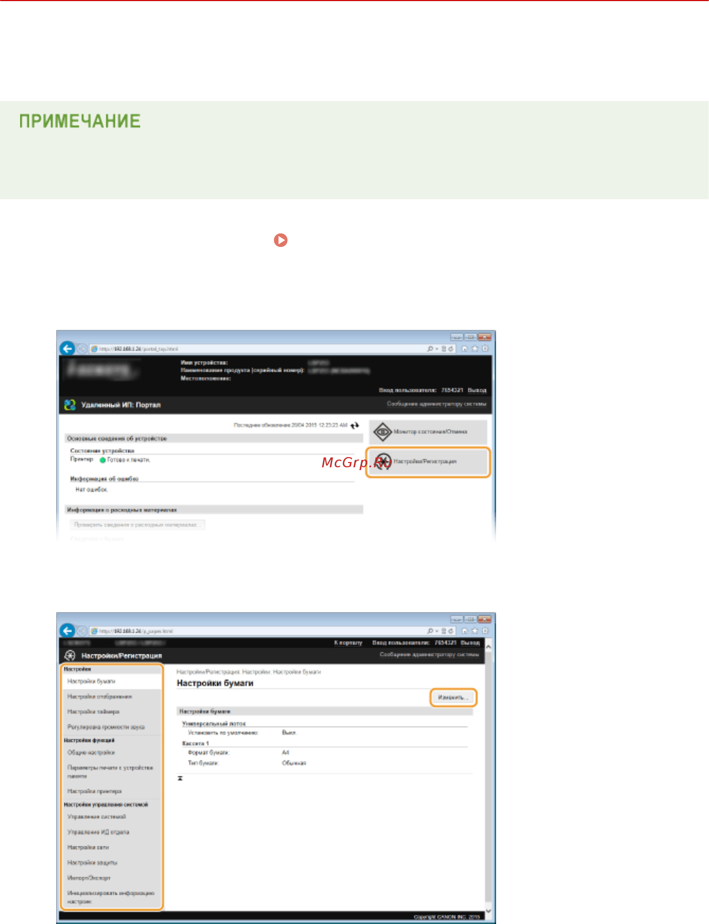Viewport: 709px width, 924px height.
Task: Click the settings window scrollbar up arrow
Action: click(488, 646)
